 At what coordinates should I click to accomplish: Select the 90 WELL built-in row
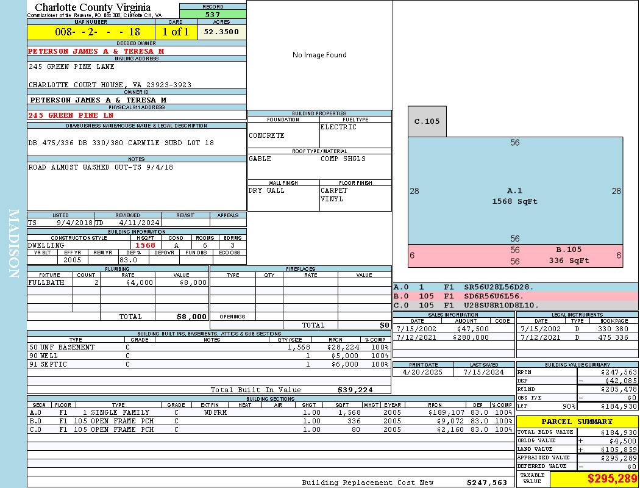click(x=208, y=356)
